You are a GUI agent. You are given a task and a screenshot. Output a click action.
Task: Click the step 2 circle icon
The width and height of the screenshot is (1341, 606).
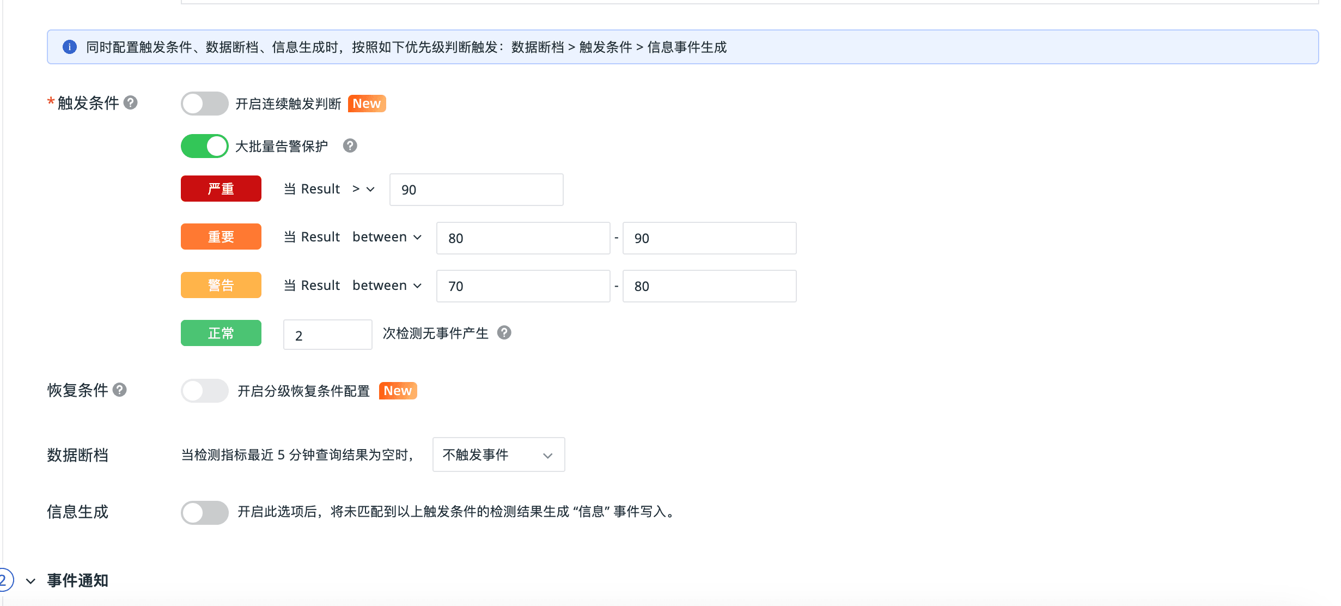tap(4, 580)
